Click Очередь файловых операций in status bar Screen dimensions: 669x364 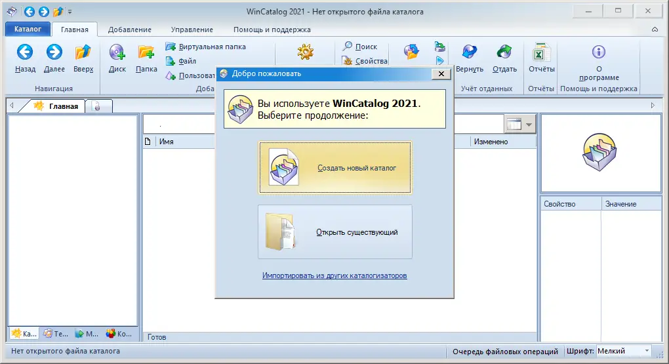pos(505,352)
